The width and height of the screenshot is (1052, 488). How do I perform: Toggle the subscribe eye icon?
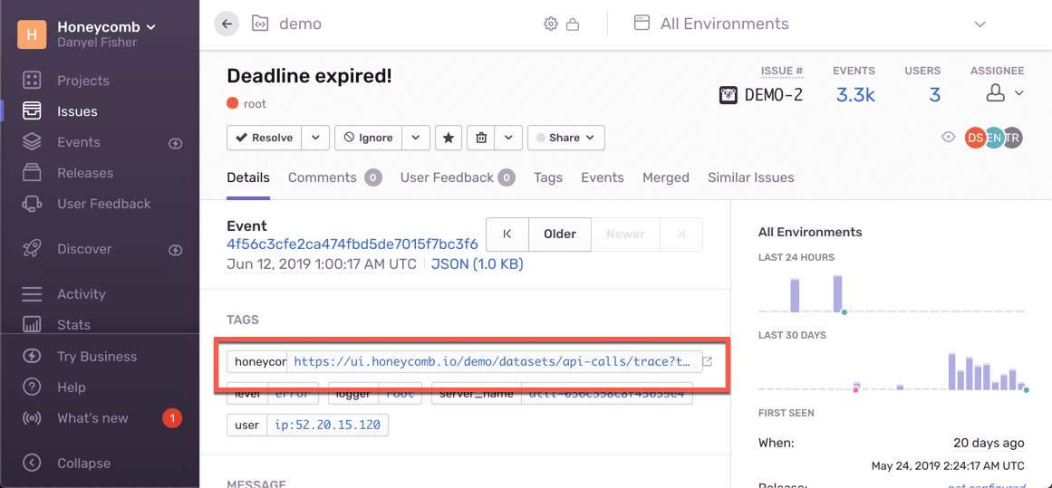pyautogui.click(x=949, y=138)
